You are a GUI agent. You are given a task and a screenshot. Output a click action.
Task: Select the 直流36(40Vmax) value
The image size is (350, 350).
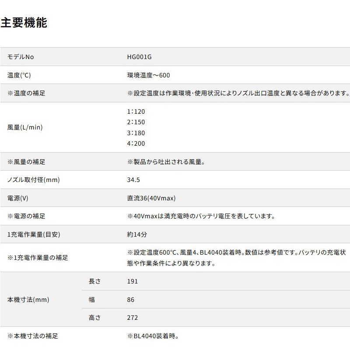[151, 198]
